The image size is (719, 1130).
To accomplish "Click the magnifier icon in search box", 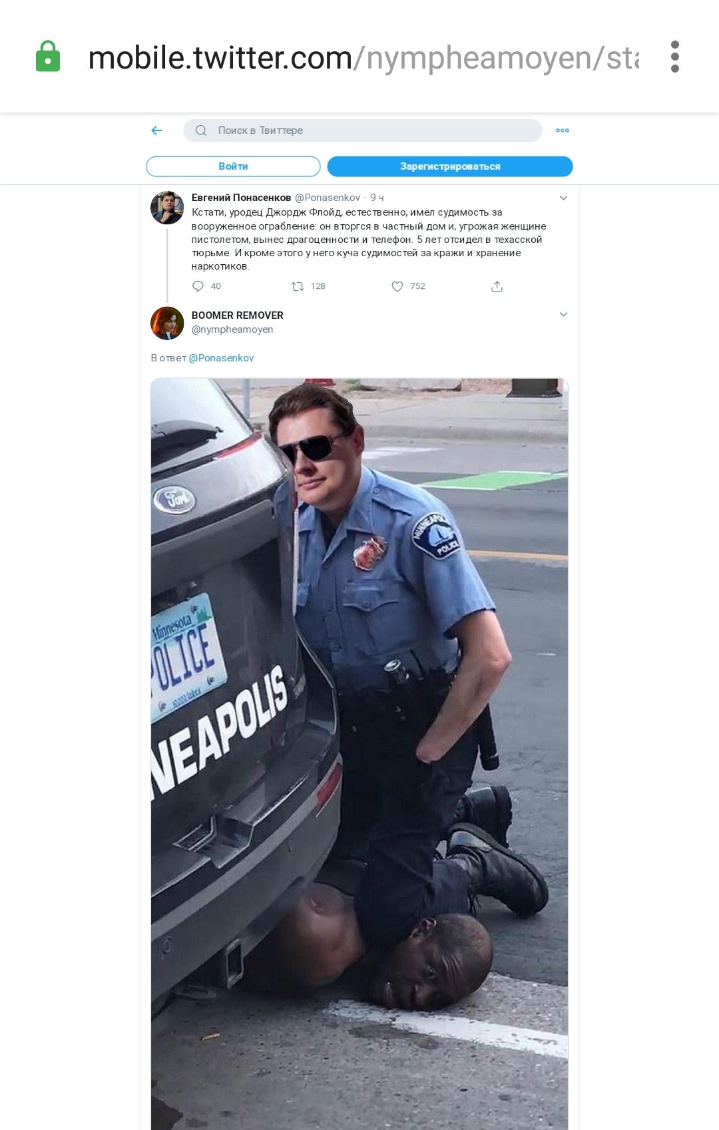I will 201,130.
